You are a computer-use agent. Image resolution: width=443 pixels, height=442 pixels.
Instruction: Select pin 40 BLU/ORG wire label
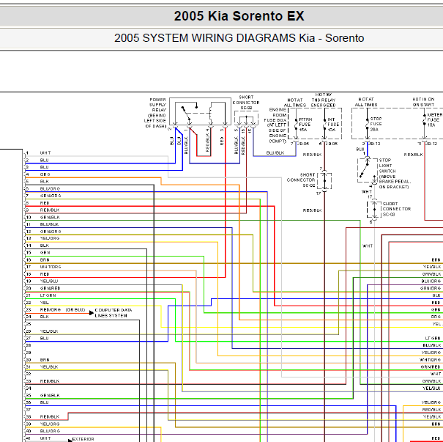(50, 431)
